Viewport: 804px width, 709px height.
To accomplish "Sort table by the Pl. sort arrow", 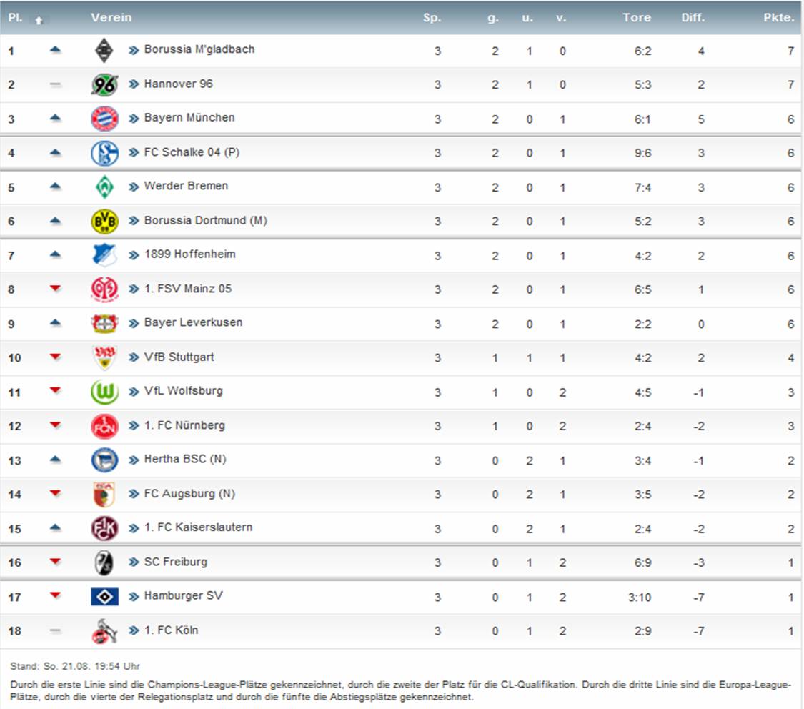I will point(39,20).
